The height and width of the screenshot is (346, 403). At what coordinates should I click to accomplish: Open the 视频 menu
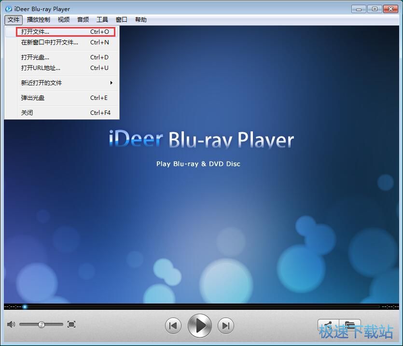tap(64, 19)
